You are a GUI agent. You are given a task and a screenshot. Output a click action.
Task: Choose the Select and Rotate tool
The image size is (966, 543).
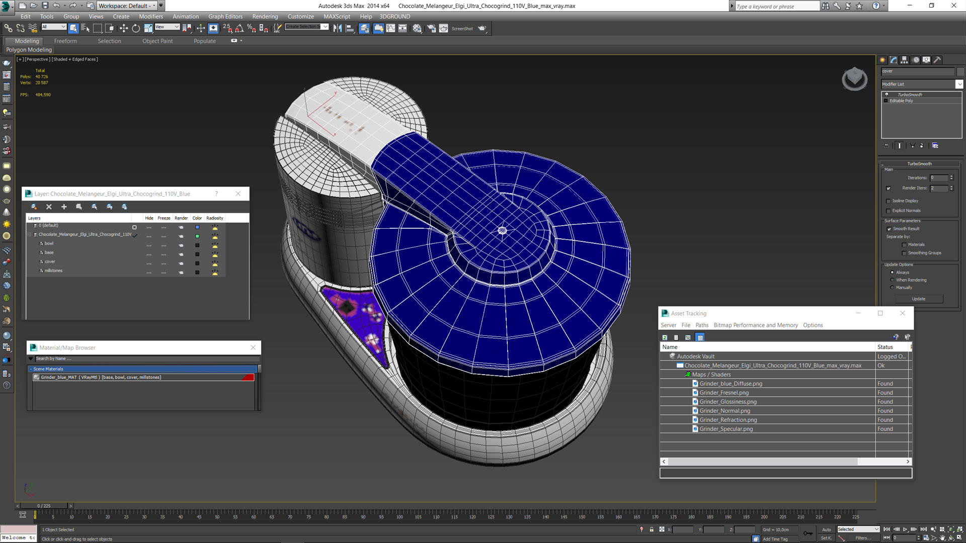pos(136,28)
